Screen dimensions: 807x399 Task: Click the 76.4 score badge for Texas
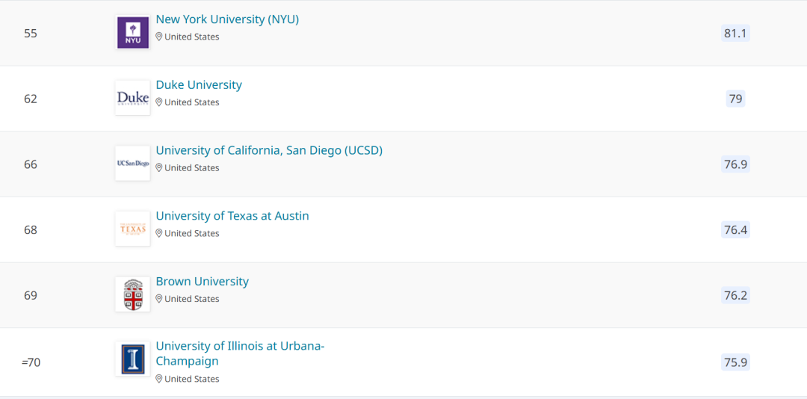735,229
